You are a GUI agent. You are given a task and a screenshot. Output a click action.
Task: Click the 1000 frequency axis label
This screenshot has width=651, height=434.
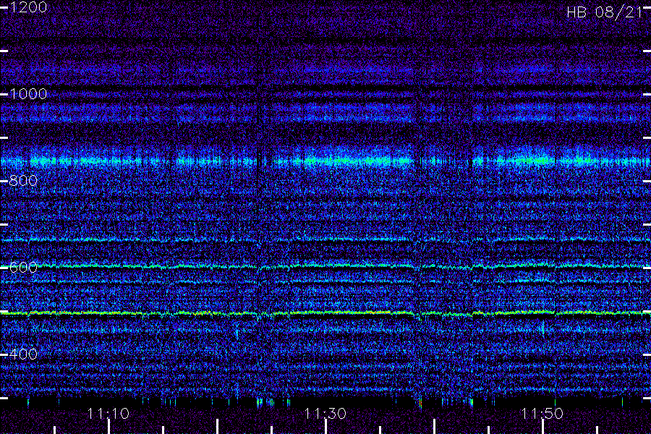[28, 94]
